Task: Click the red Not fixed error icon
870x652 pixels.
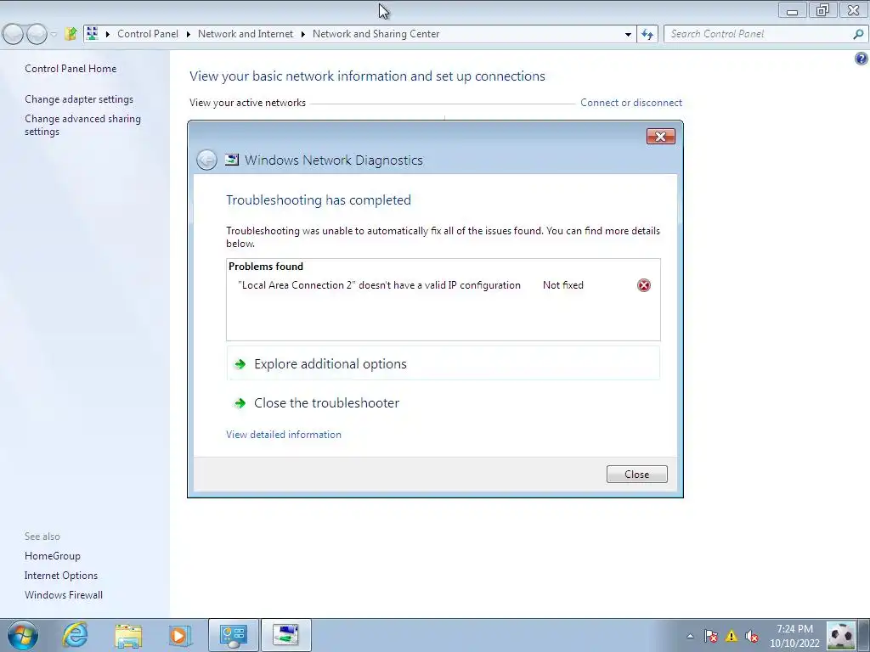Action: (x=644, y=285)
